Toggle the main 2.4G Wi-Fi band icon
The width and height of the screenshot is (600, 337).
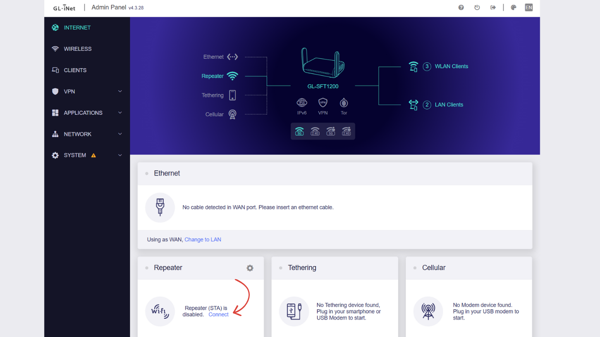(x=315, y=131)
